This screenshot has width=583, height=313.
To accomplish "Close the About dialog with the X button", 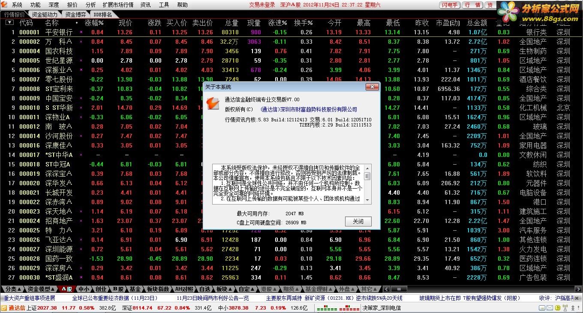I will coord(371,87).
